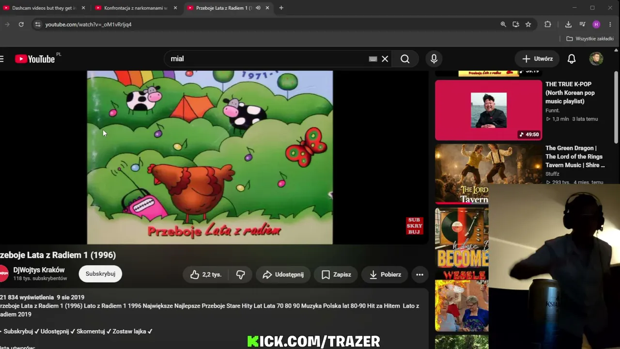Screen dimensions: 620x349
Task: Open more actions three-dot menu under video
Action: [420, 274]
